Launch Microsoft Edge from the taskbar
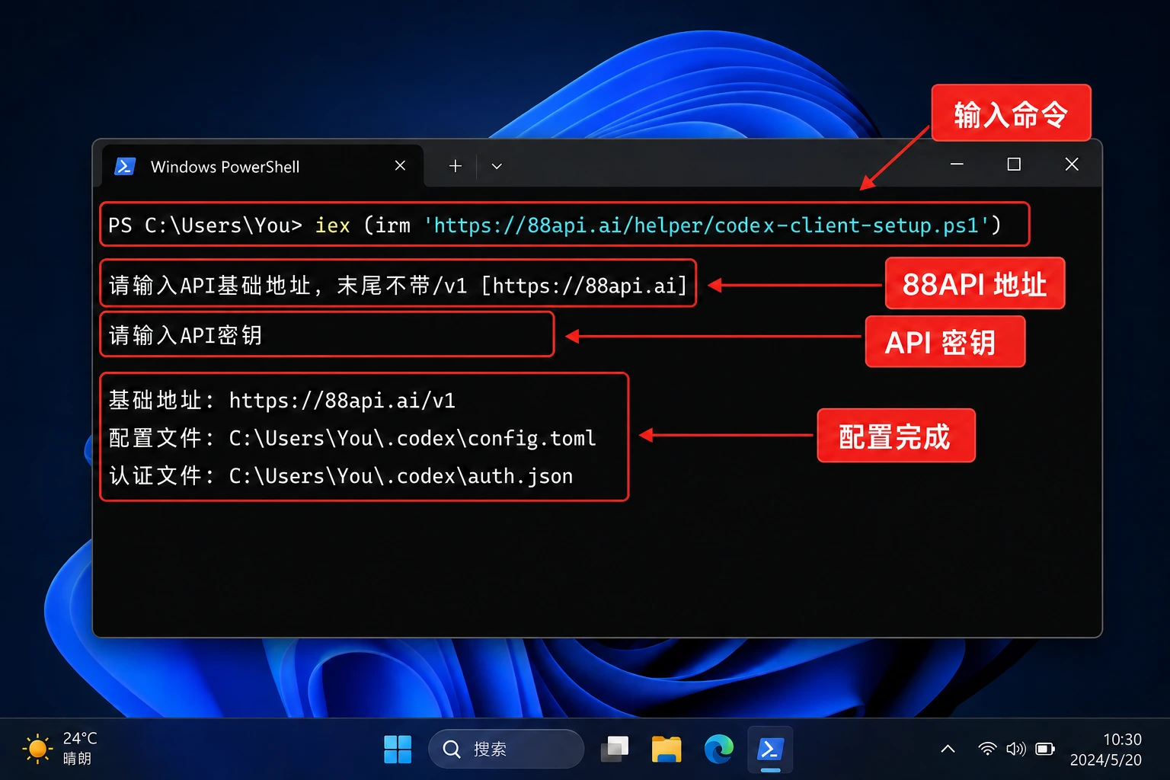1170x780 pixels. [x=718, y=749]
